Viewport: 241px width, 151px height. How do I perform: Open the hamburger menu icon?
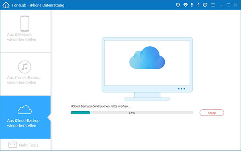pyautogui.click(x=213, y=5)
